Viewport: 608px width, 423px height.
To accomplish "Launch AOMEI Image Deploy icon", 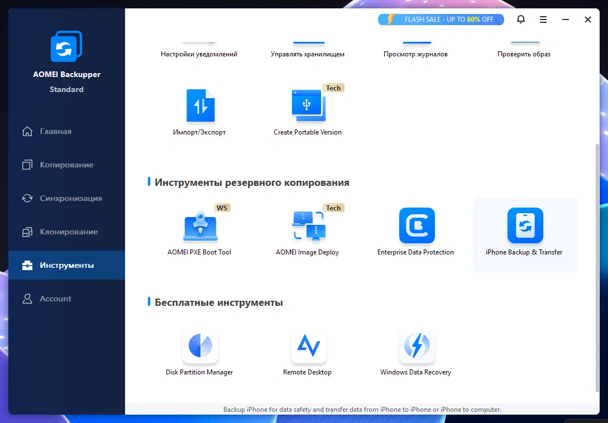I will click(309, 225).
